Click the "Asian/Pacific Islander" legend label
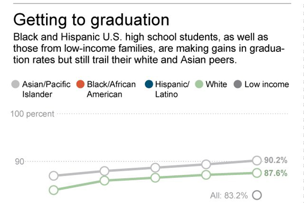Viewport: 304px width, 203px height. 46,89
